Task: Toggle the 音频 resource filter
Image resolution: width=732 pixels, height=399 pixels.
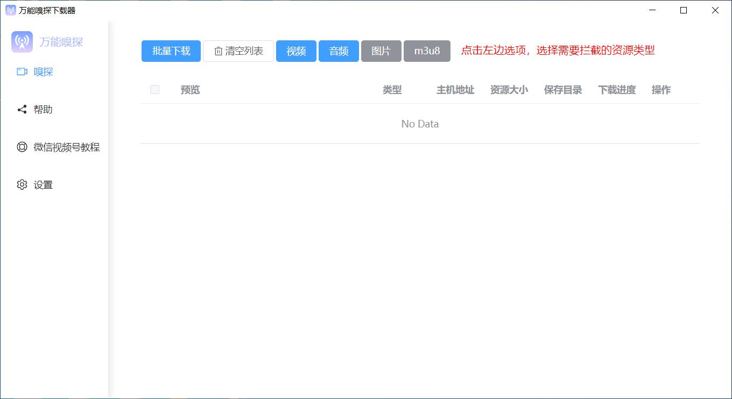Action: click(339, 51)
